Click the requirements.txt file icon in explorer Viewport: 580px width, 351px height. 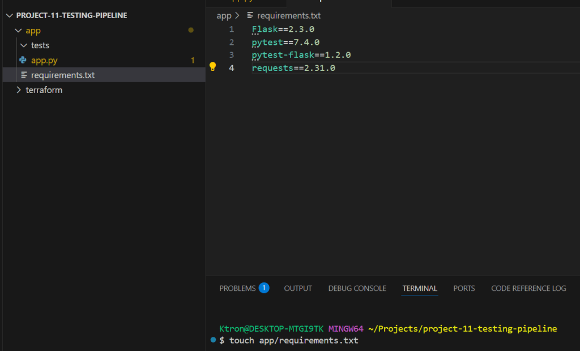[24, 75]
